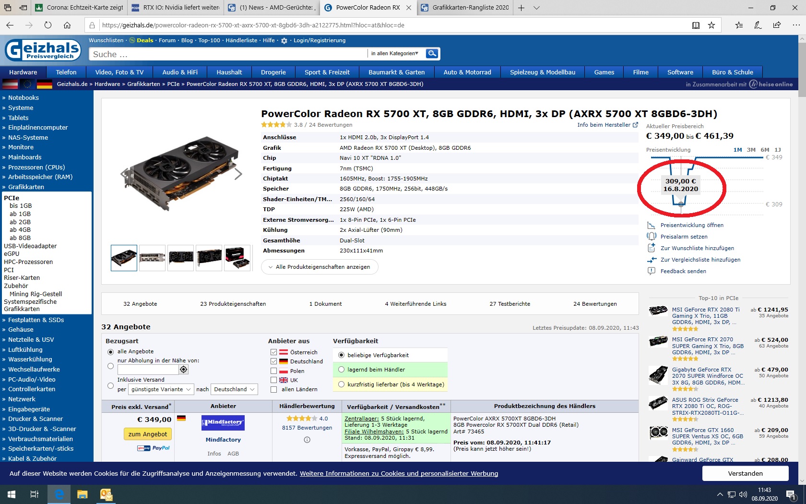Expand Netzteile & USV category

pyautogui.click(x=31, y=339)
